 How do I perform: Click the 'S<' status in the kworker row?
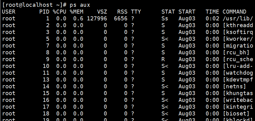pos(165,39)
